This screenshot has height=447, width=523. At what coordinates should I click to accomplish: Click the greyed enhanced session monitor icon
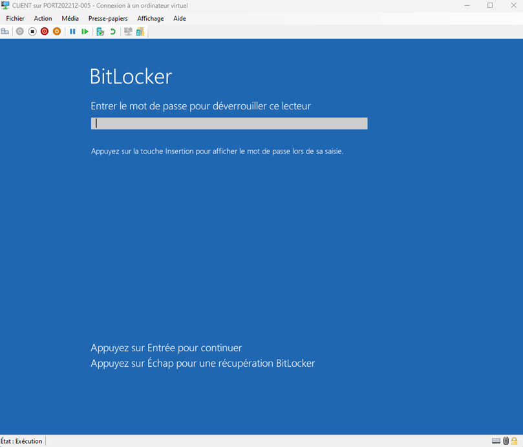pyautogui.click(x=128, y=32)
